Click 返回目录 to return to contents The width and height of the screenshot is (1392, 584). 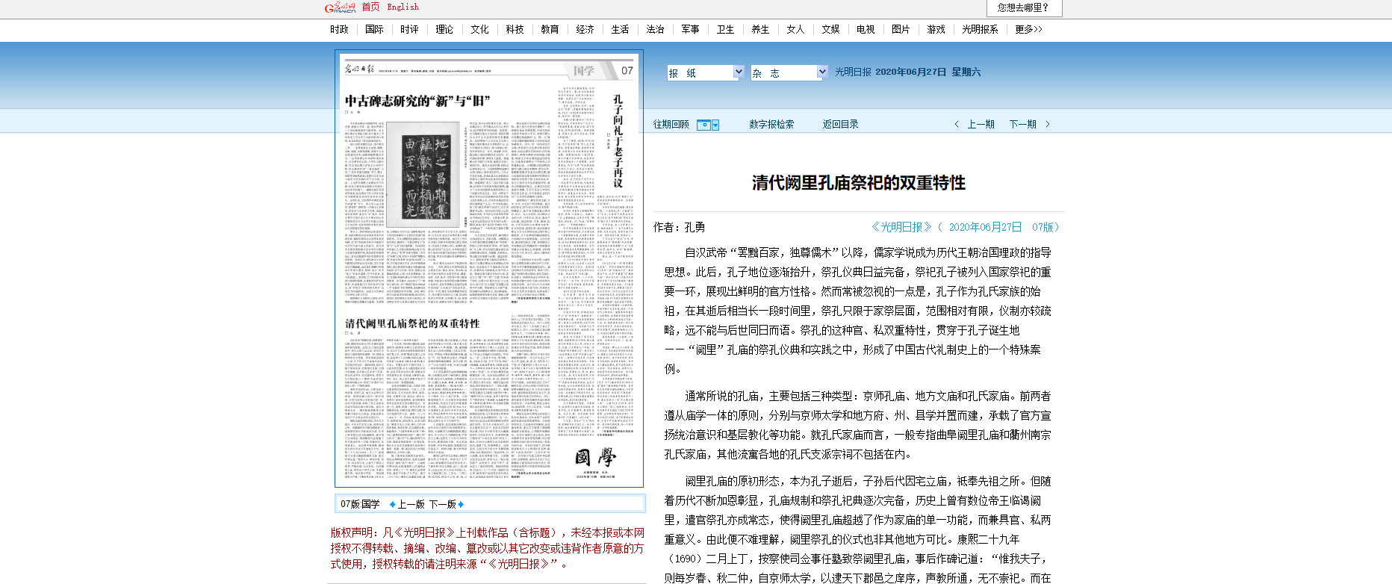840,125
